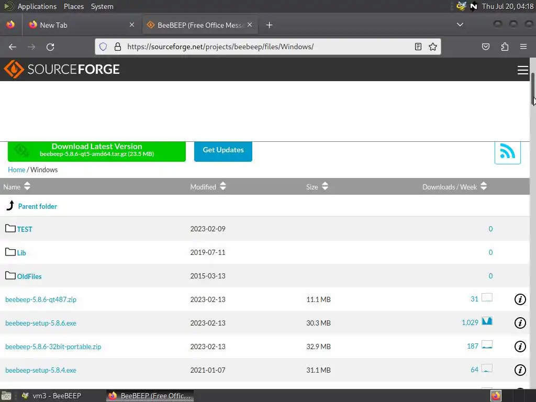Viewport: 536px width, 402px height.
Task: Show site security padlock info
Action: pyautogui.click(x=118, y=47)
